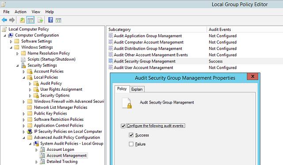Open the Action menu
Screen dimensions: 283x165
(20, 12)
